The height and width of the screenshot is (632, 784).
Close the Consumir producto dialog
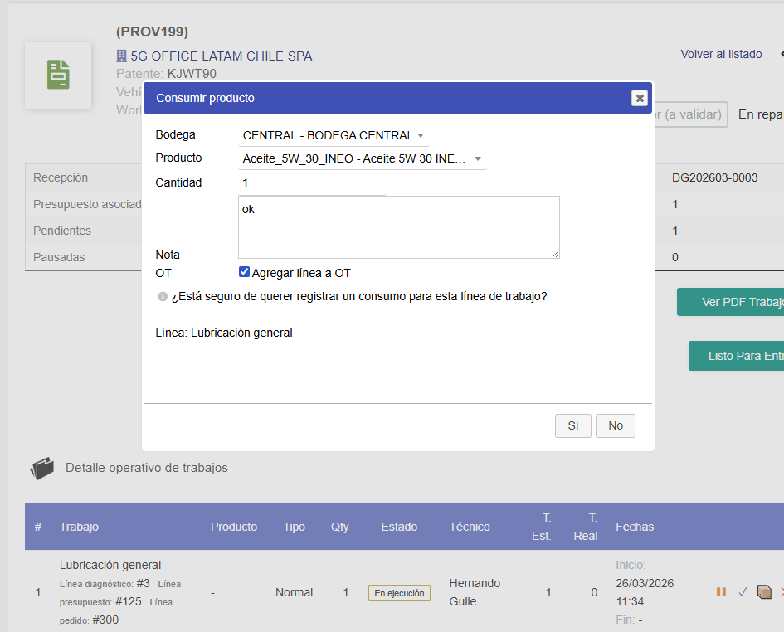tap(639, 97)
